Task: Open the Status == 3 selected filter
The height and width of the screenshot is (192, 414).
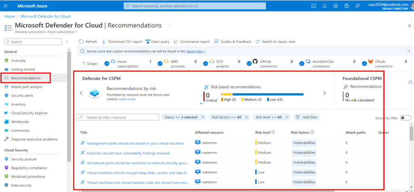Action: point(181,117)
